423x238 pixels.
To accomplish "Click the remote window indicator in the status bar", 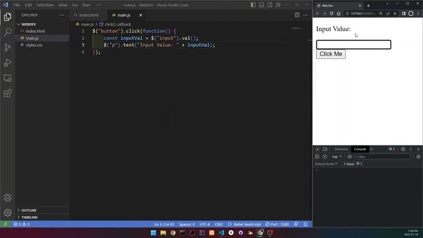I will click(5, 224).
